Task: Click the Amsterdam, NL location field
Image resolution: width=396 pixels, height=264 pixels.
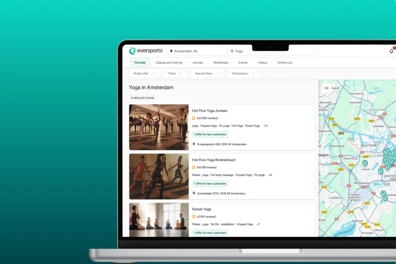Action: pos(197,51)
